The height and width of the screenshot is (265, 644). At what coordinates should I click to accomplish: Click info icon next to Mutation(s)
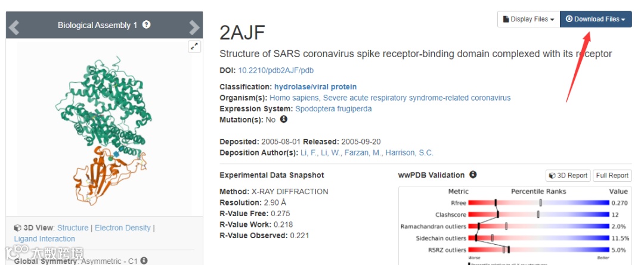coord(284,119)
